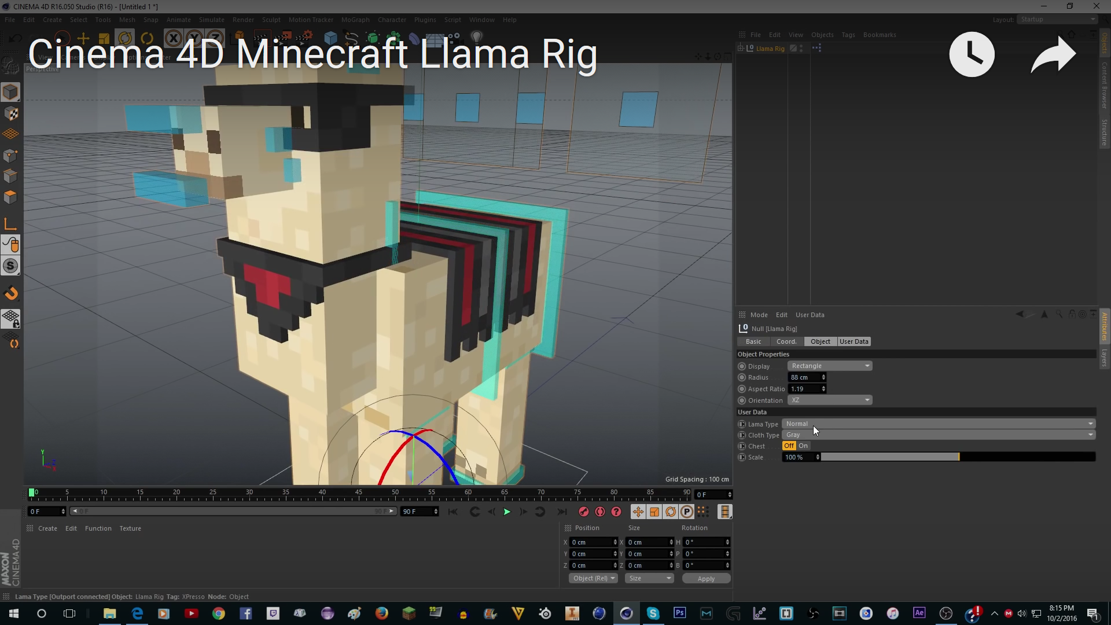
Task: Click the Autokeying button
Action: click(x=600, y=512)
